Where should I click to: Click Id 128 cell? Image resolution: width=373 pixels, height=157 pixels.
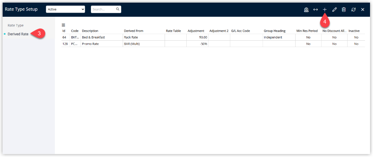pos(65,44)
